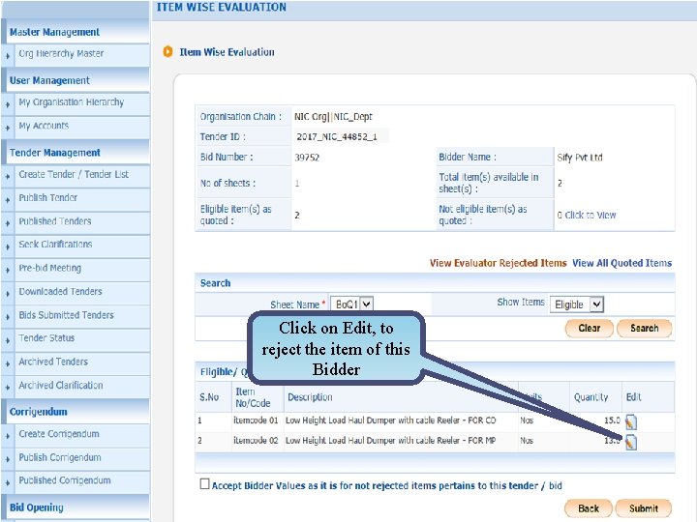The image size is (697, 522).
Task: Submit the item wise evaluation
Action: tap(643, 508)
